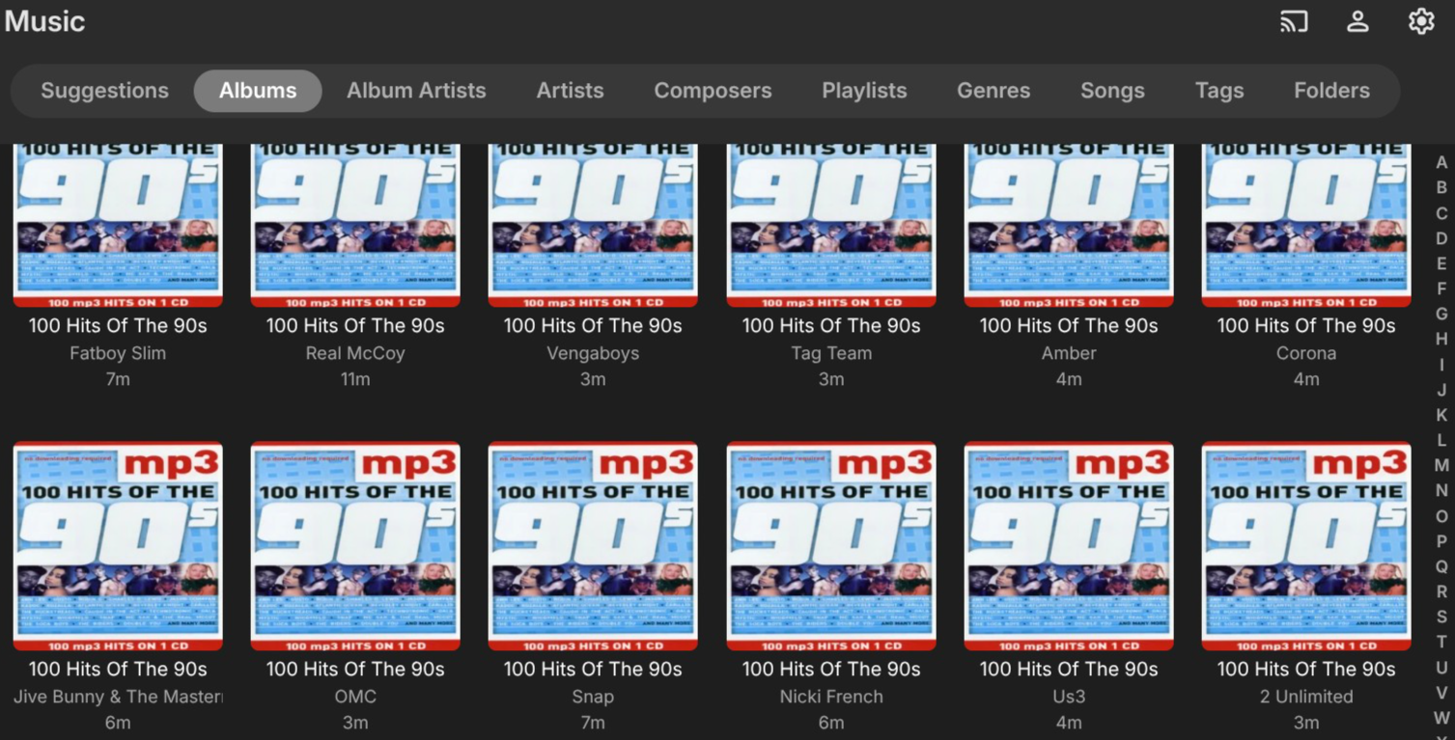Click letter M in the alphabet picker

1441,465
